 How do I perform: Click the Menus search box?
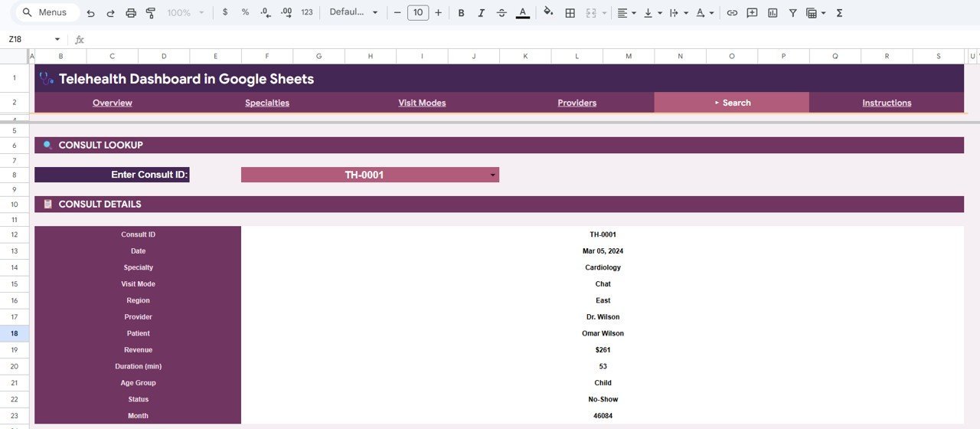(x=46, y=12)
